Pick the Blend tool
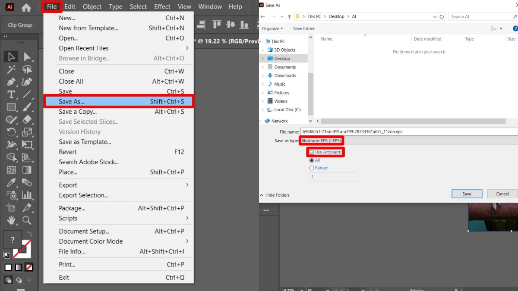518x291 pixels. pos(27,182)
